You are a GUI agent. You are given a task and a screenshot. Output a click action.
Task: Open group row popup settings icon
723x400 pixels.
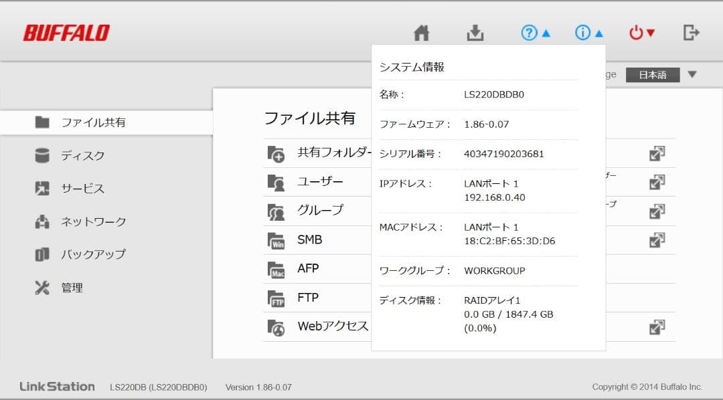[657, 211]
